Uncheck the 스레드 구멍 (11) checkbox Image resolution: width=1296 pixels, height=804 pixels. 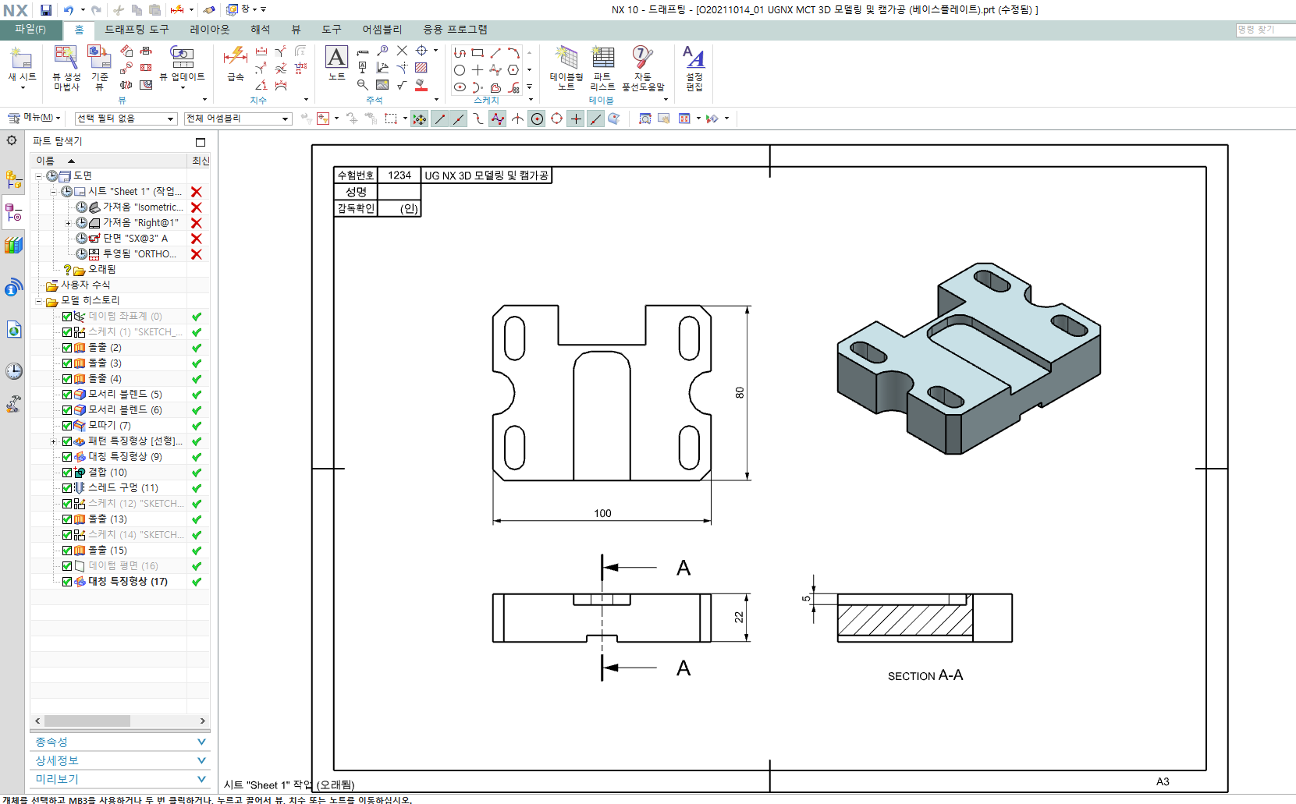point(67,488)
